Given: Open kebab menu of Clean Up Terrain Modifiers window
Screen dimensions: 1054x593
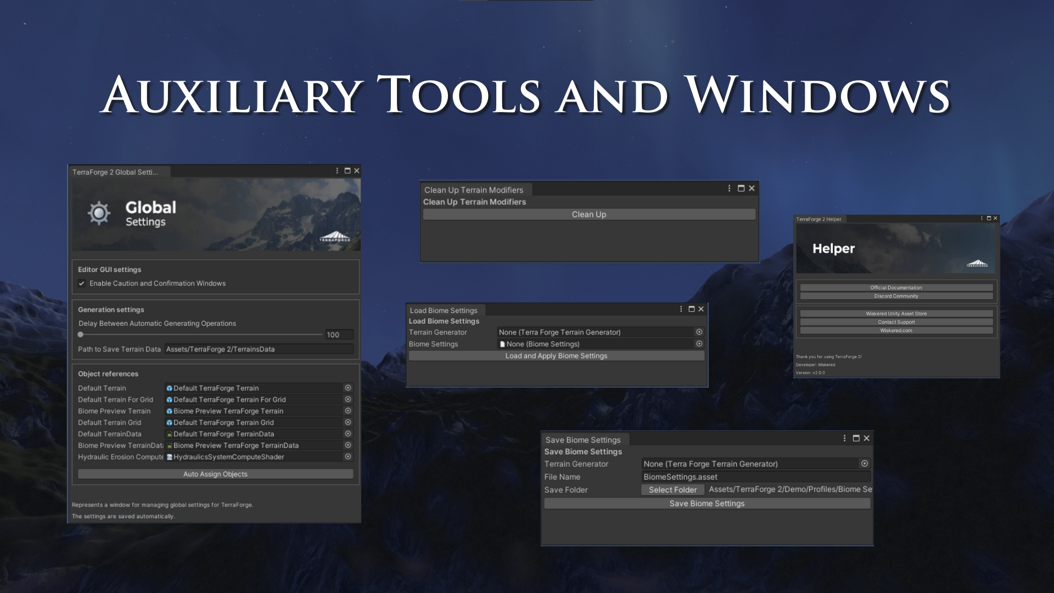Looking at the screenshot, I should [x=729, y=188].
